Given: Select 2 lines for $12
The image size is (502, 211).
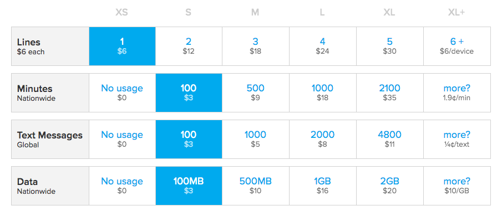Looking at the screenshot, I should pos(189,47).
